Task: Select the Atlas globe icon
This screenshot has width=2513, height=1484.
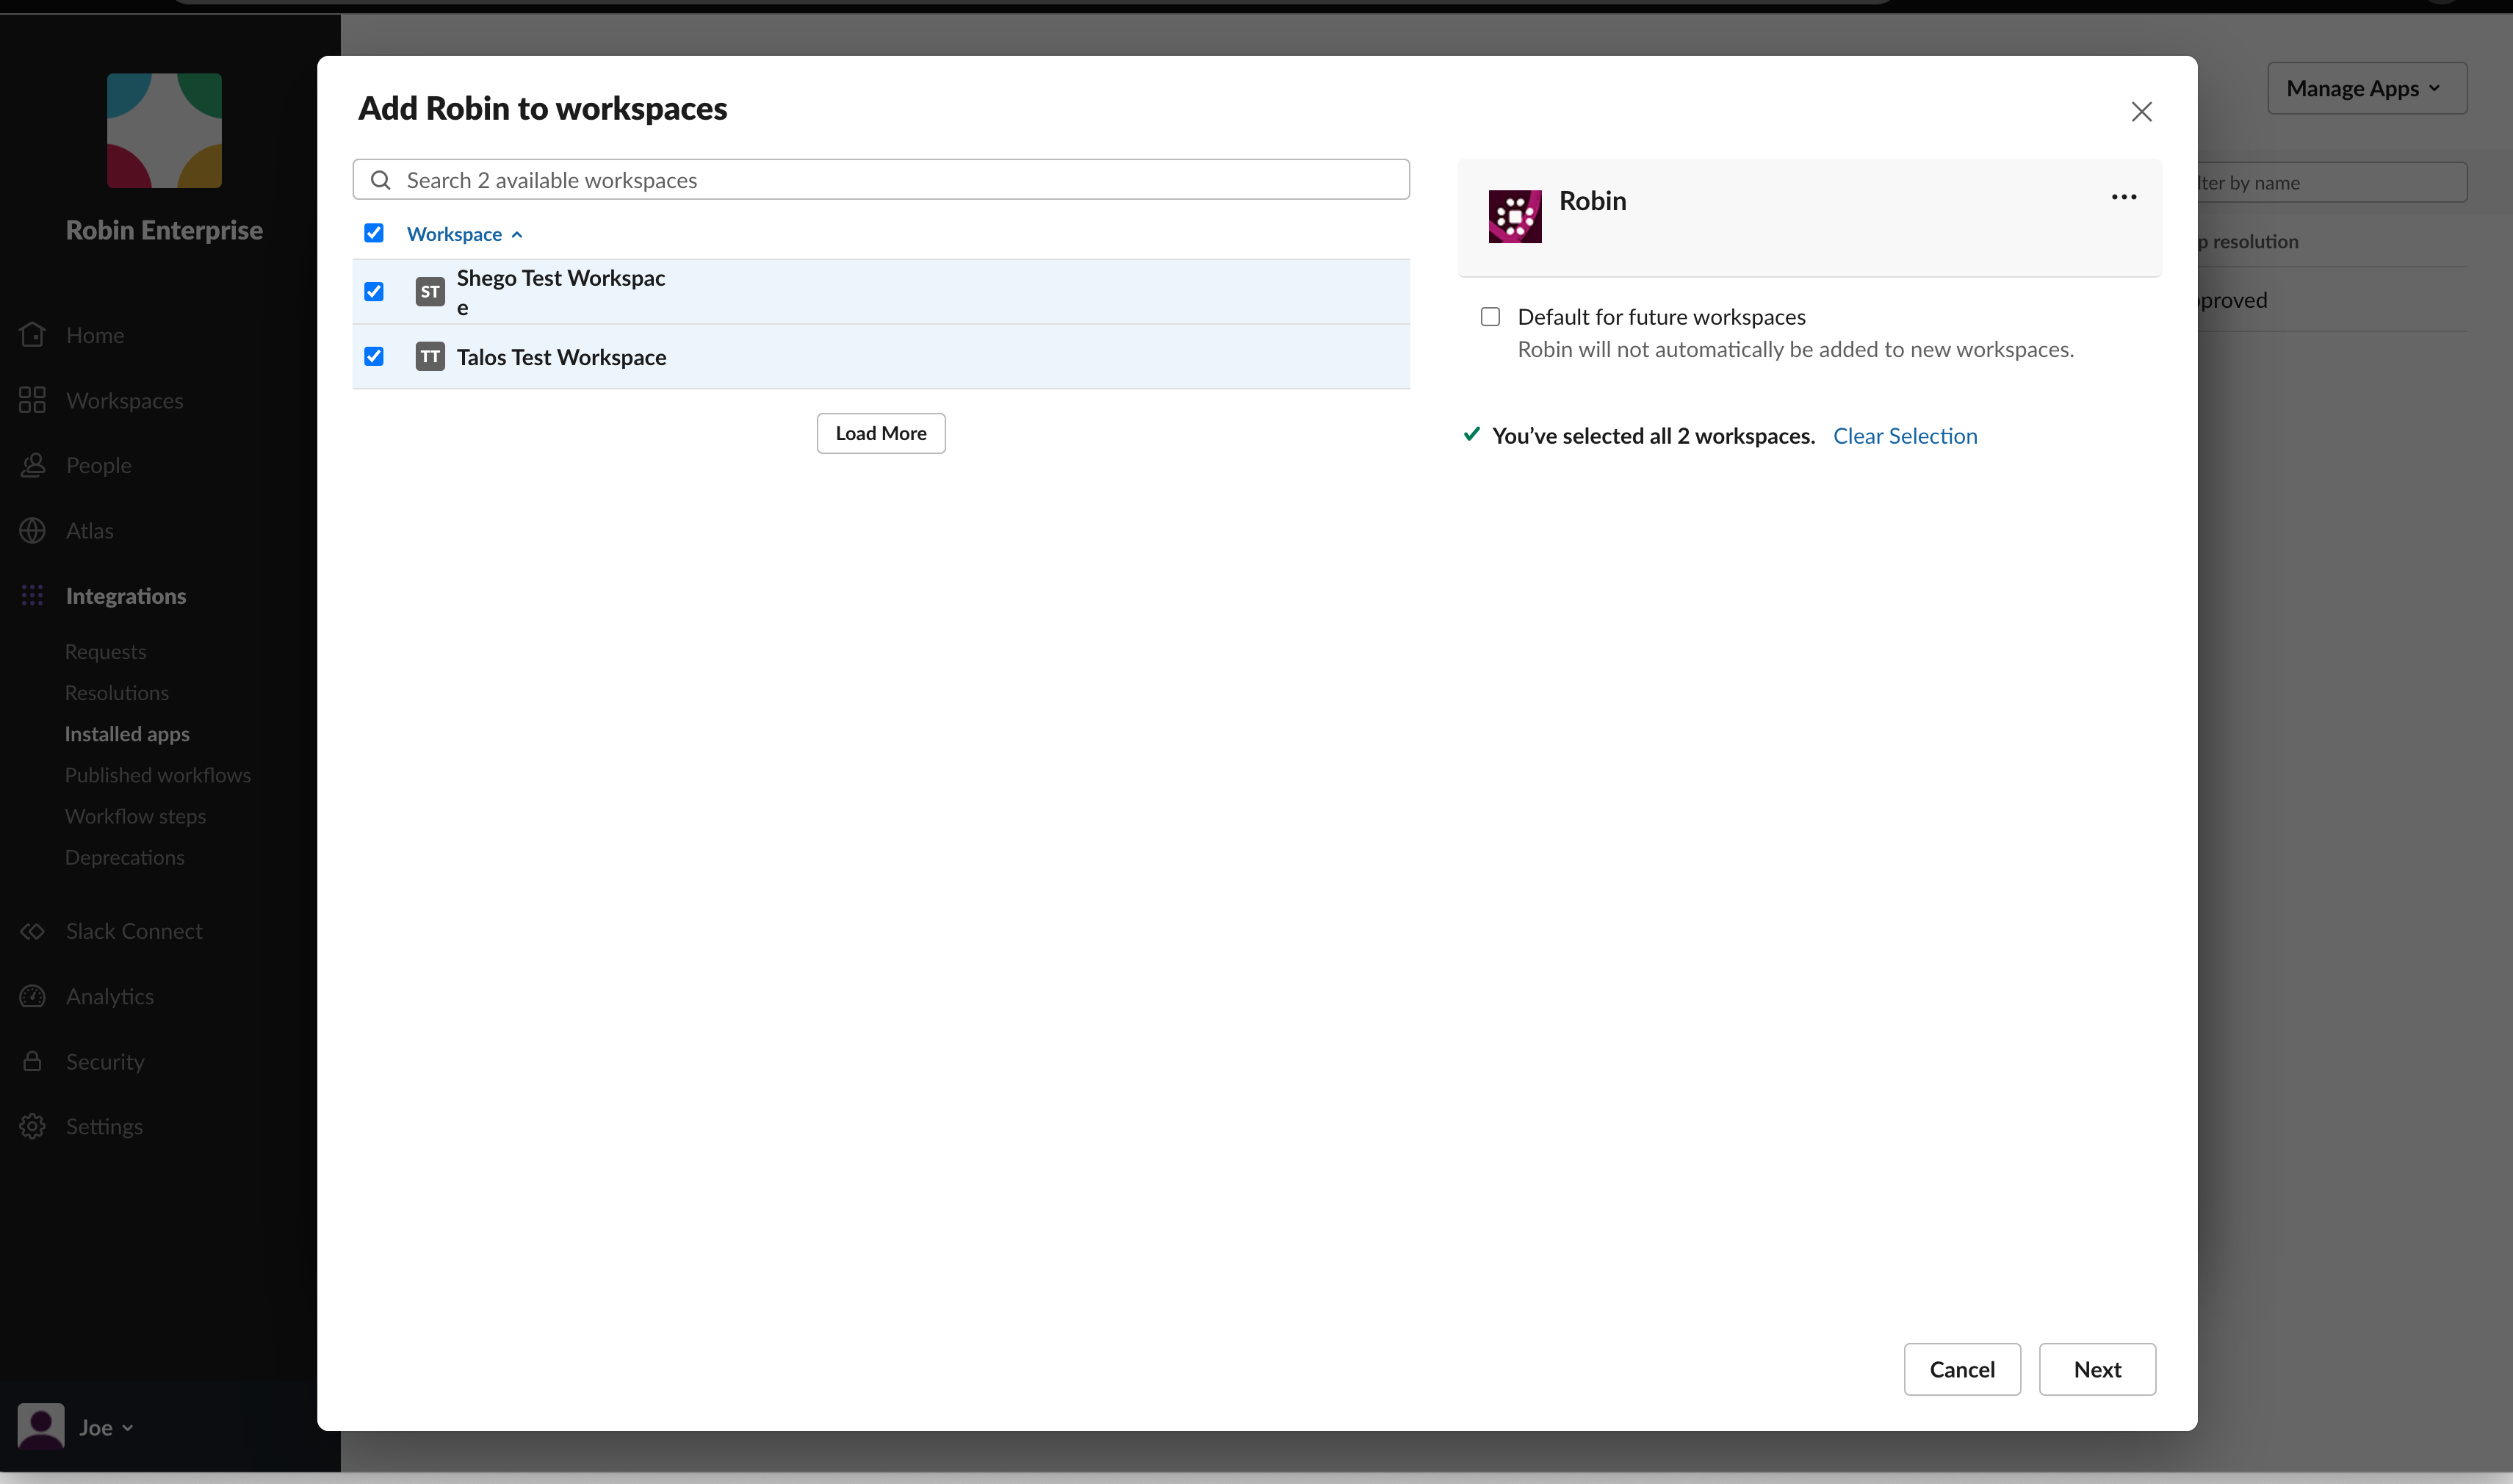Action: (32, 530)
